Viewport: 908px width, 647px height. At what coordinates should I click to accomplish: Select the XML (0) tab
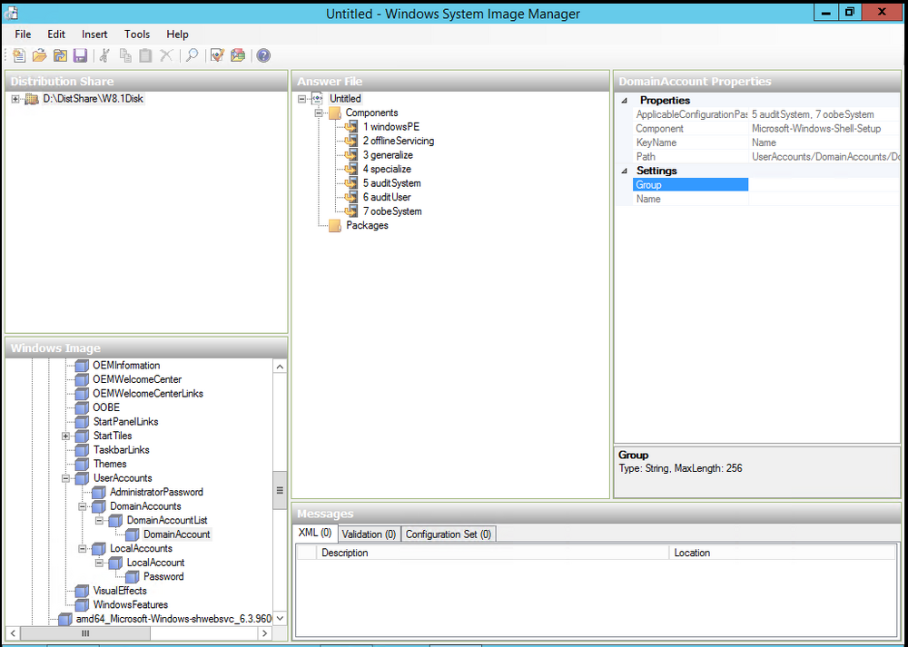(x=315, y=533)
